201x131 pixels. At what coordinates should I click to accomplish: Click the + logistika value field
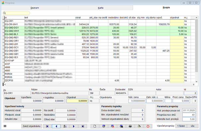click(53, 101)
